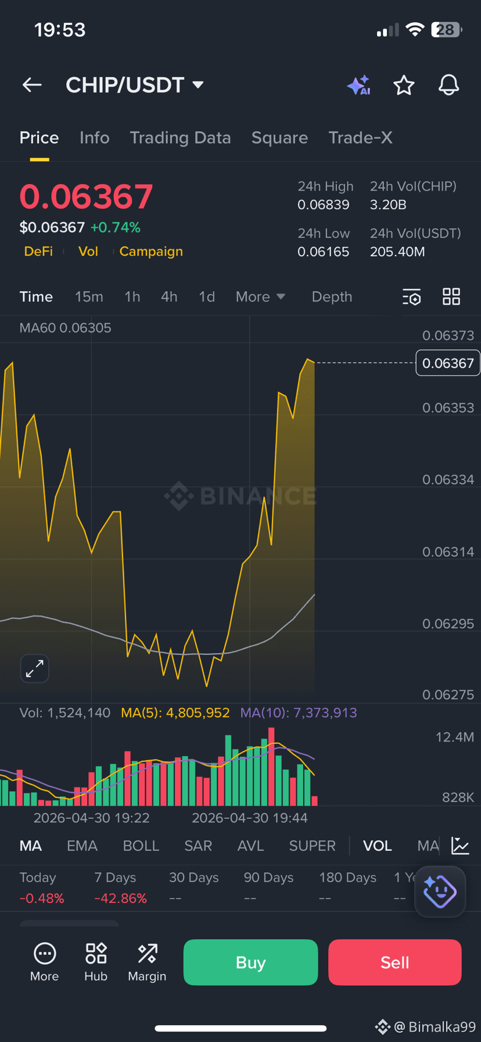Select the 1h chart interval
This screenshot has width=481, height=1042.
click(132, 297)
